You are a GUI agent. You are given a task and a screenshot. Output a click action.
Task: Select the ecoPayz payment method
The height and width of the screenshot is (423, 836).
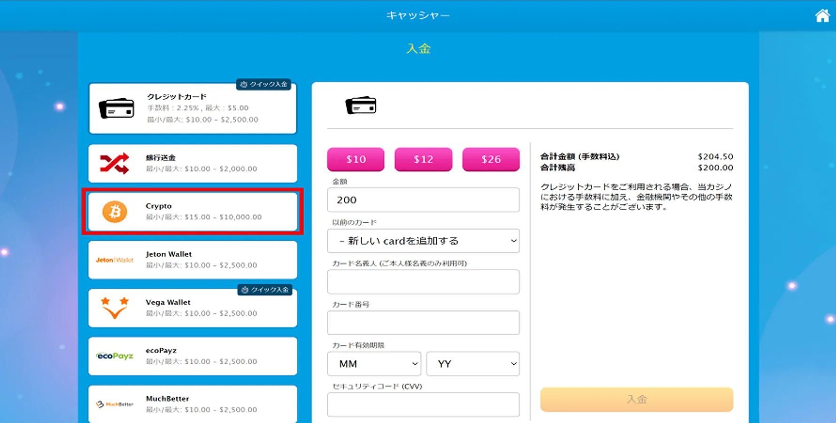coord(193,356)
